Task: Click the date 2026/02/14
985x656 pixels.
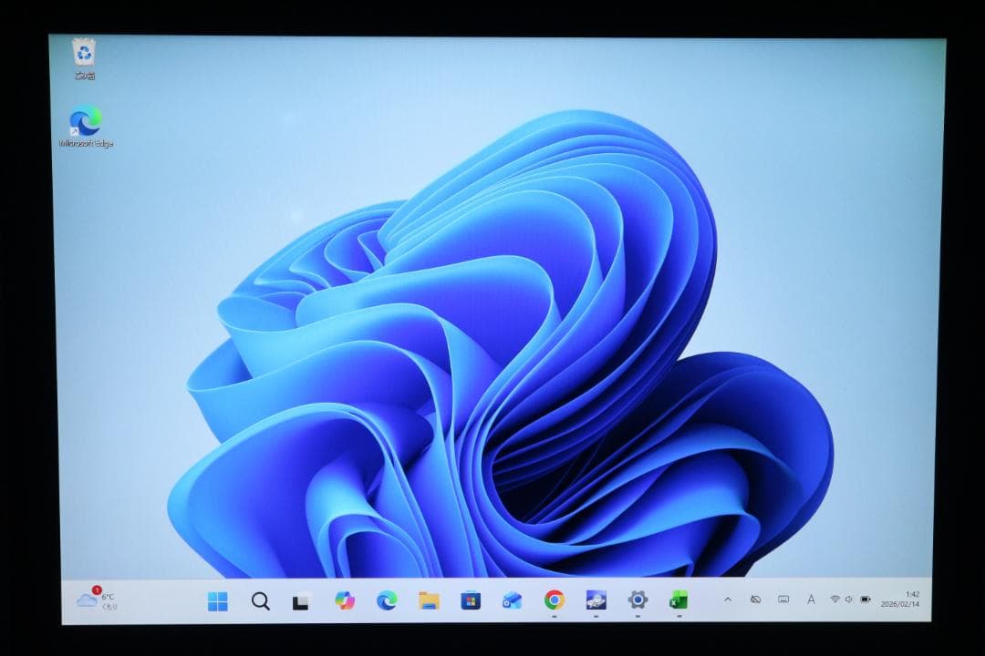Action: (899, 604)
